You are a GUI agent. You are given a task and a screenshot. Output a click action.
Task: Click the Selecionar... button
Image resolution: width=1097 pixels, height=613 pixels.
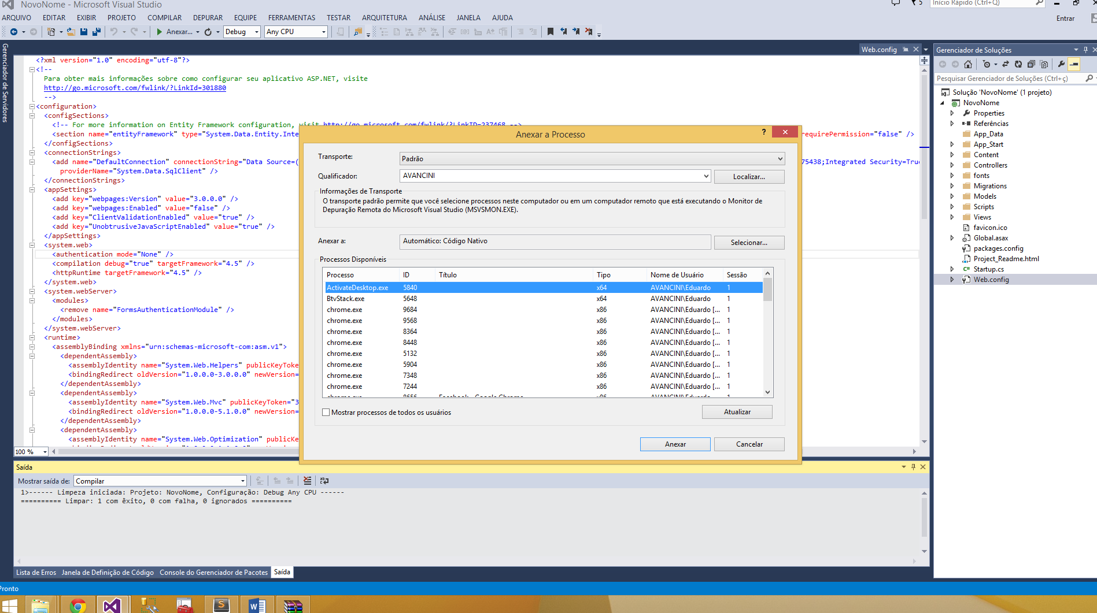coord(749,243)
